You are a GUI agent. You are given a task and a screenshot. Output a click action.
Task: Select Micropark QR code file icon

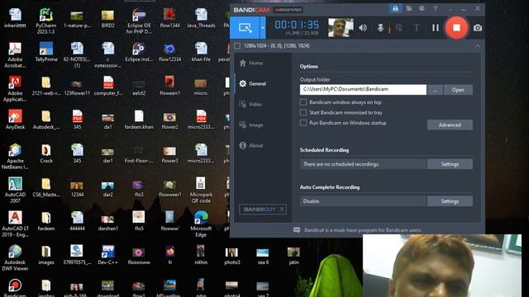click(x=201, y=190)
